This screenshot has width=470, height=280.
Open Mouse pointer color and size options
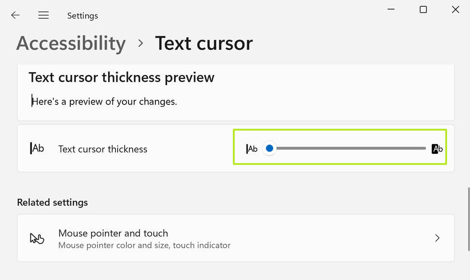click(x=144, y=245)
